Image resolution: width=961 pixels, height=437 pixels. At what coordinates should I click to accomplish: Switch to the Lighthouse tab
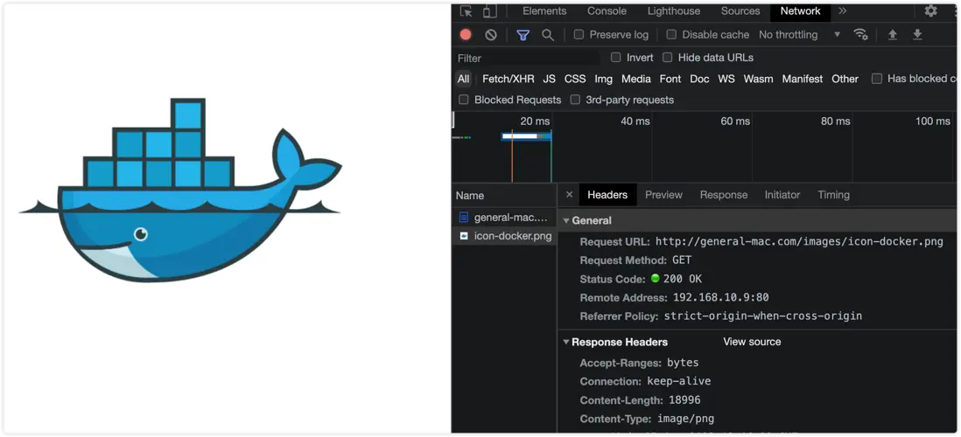(x=674, y=11)
